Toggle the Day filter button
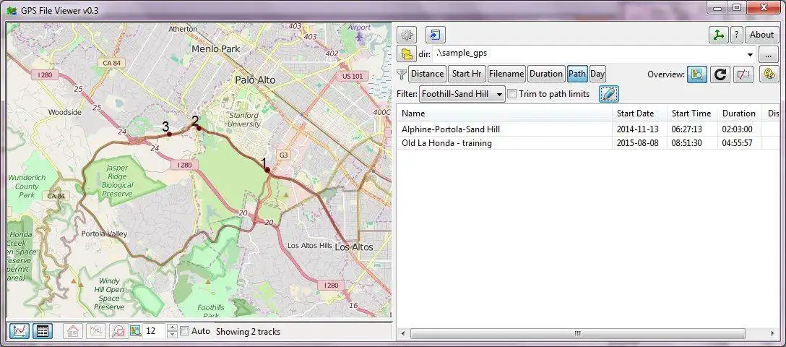Viewport: 786px width, 347px height. pyautogui.click(x=597, y=74)
